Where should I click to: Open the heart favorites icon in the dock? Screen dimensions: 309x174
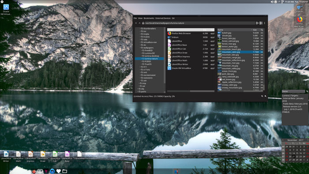coord(59,171)
